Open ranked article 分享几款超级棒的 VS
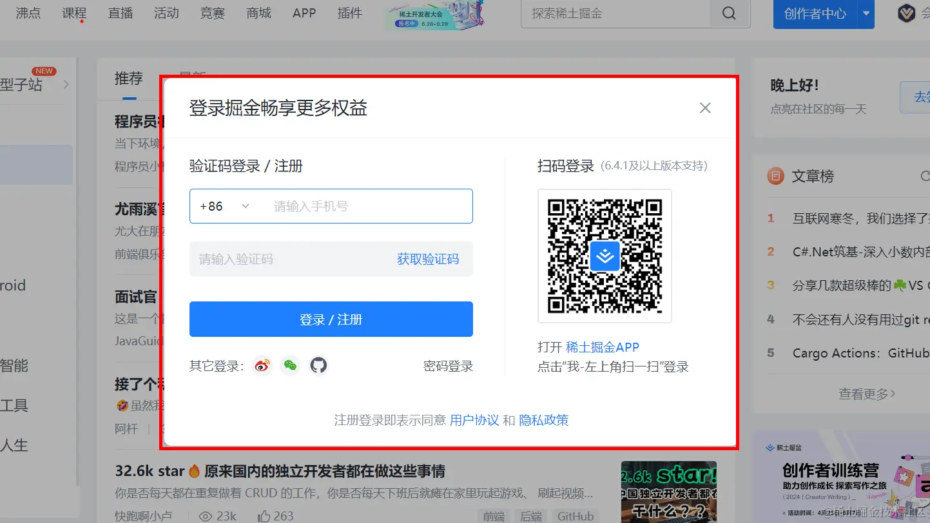This screenshot has height=523, width=930. pyautogui.click(x=861, y=285)
